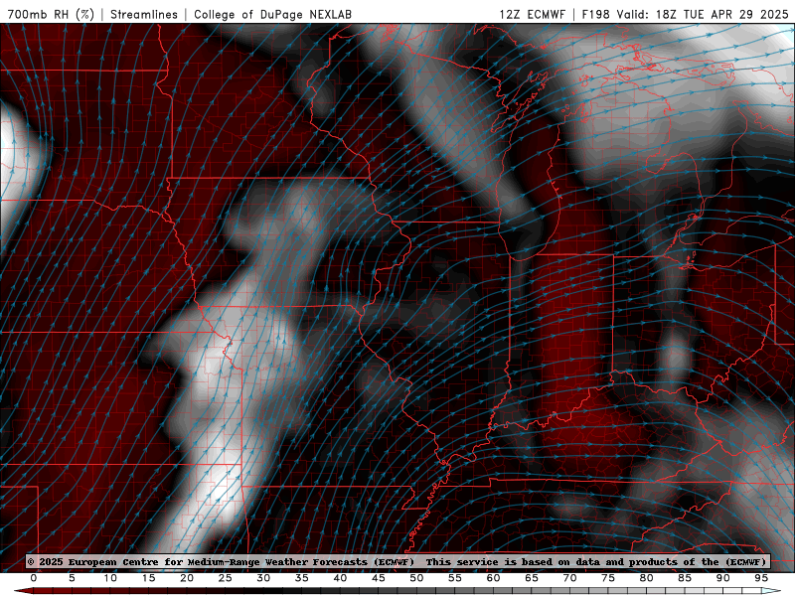Click the 'College of DuPage NEXLAB' label

pos(272,14)
